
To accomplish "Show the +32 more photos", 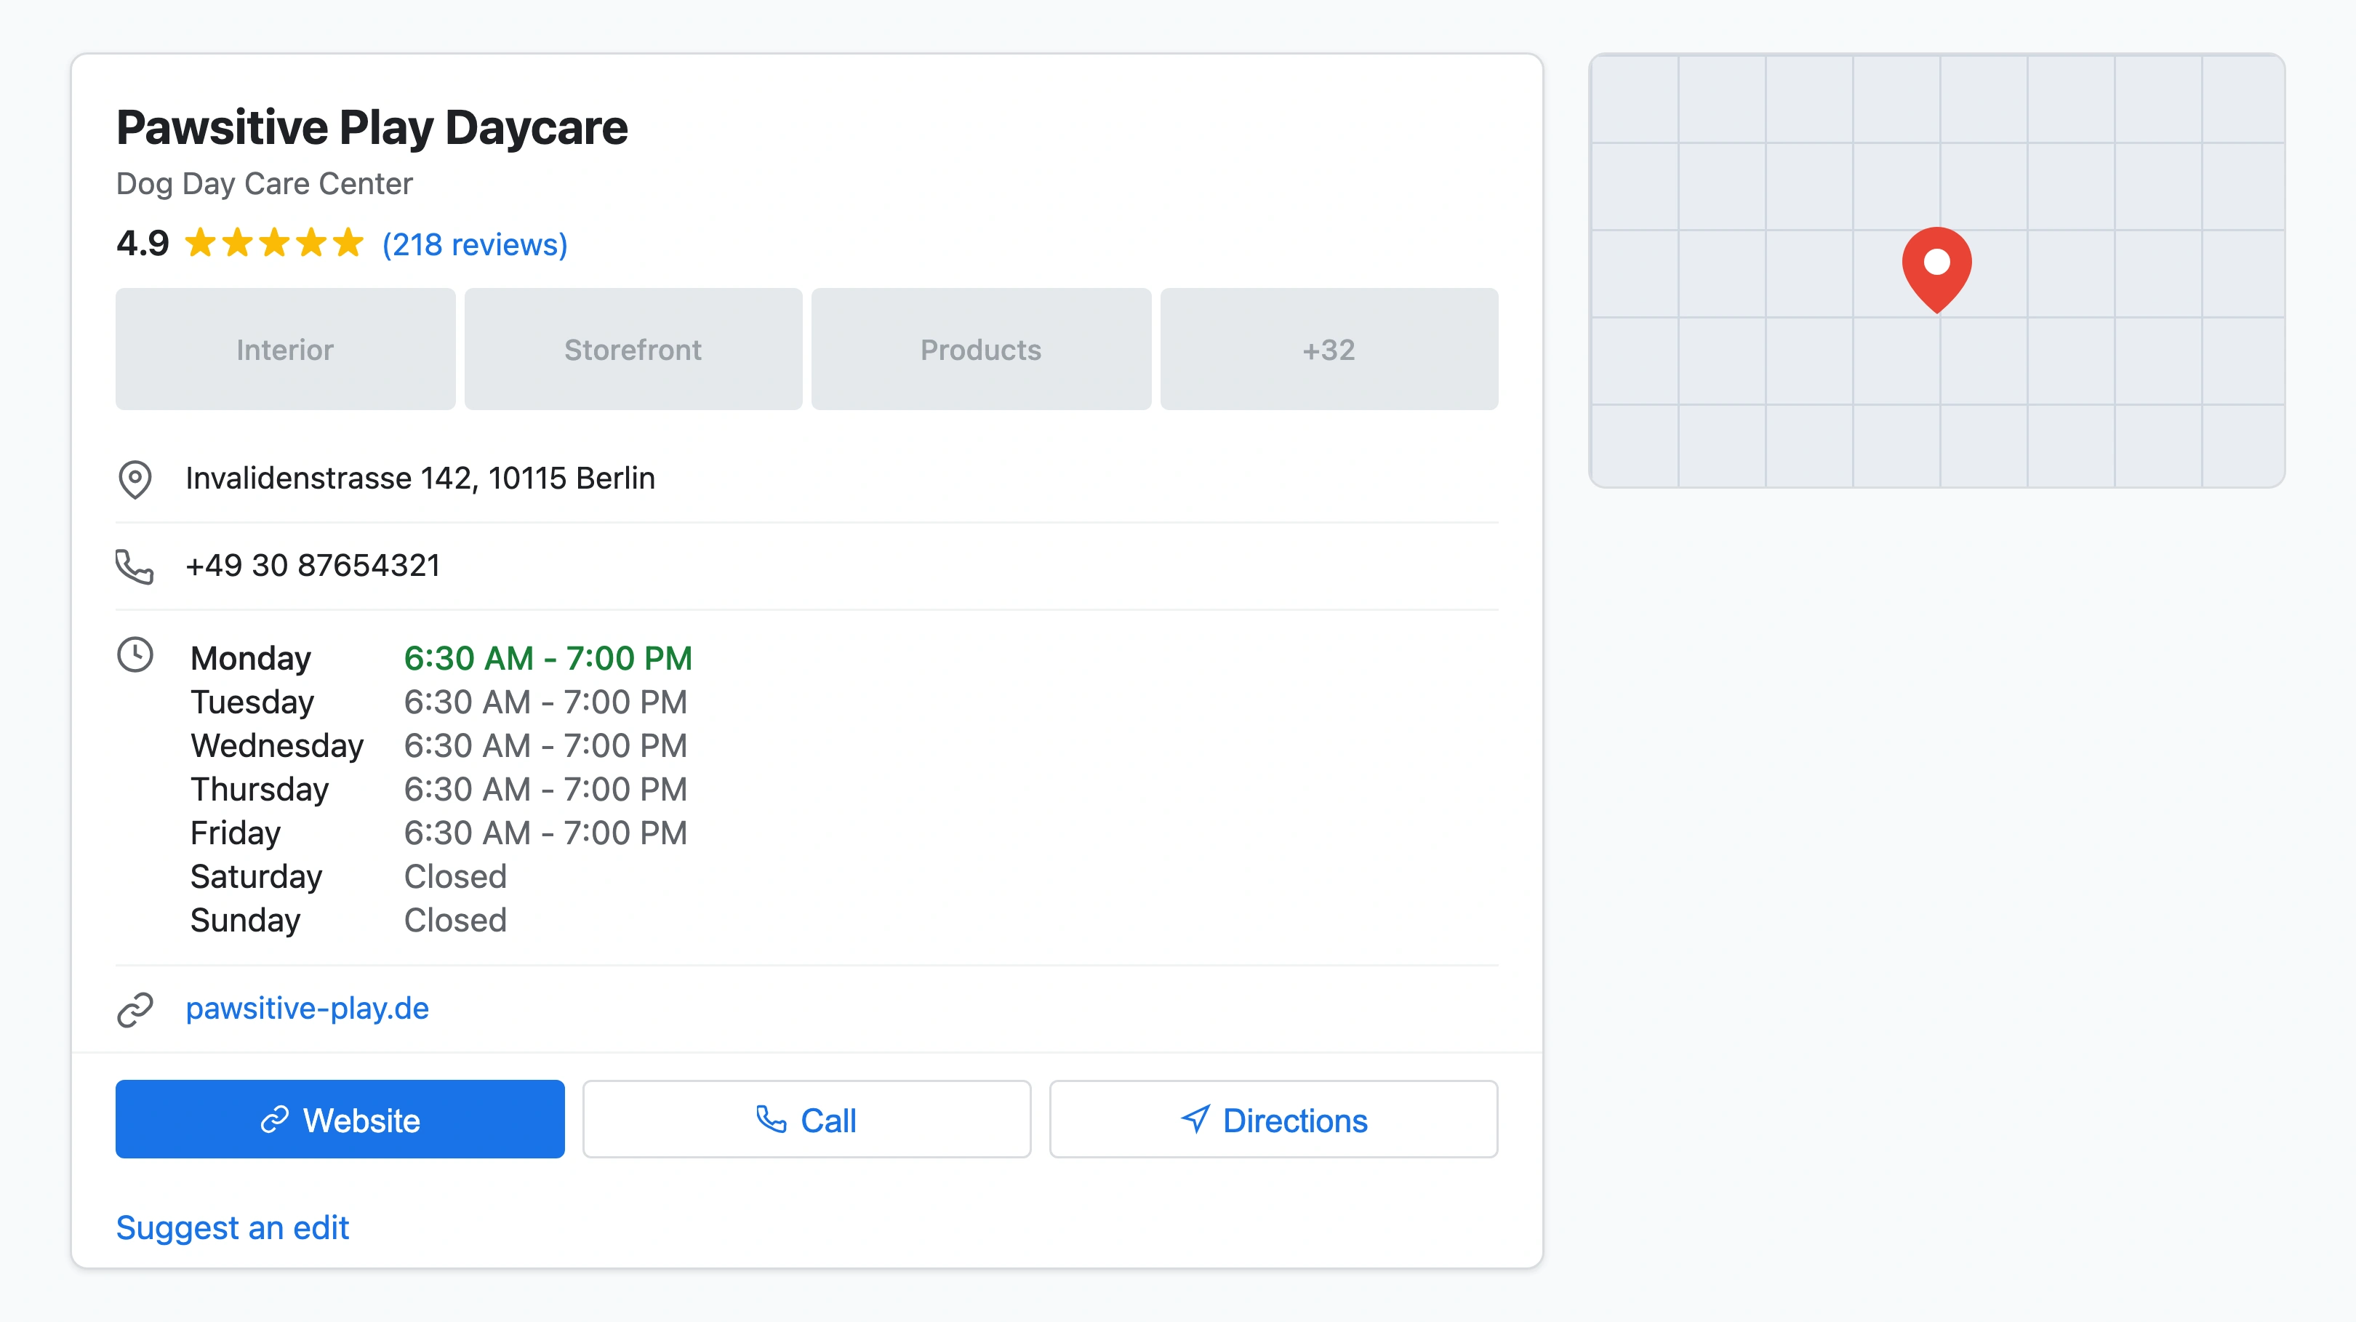I will pos(1328,350).
